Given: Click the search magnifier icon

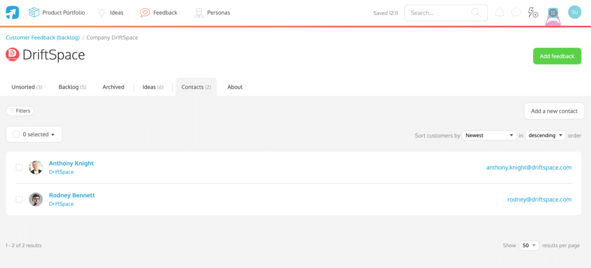Looking at the screenshot, I should (x=476, y=12).
